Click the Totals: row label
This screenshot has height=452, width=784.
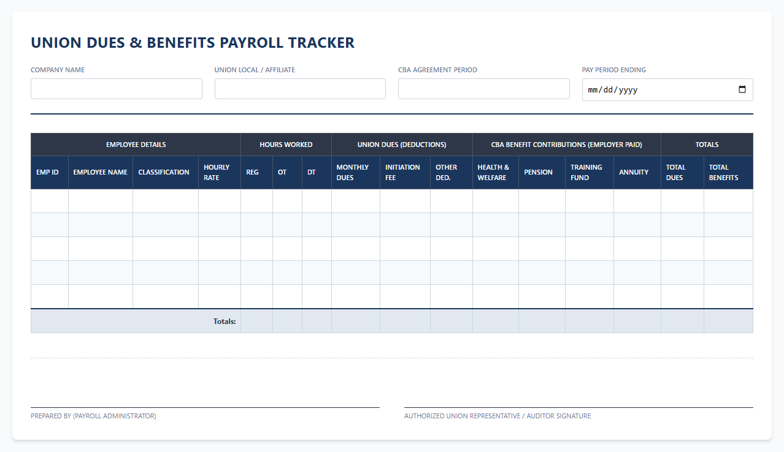tap(225, 321)
